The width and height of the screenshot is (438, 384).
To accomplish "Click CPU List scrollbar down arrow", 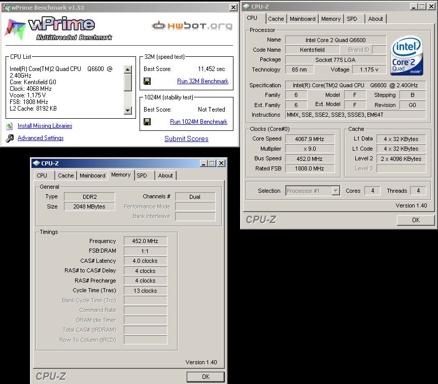I will [x=128, y=111].
